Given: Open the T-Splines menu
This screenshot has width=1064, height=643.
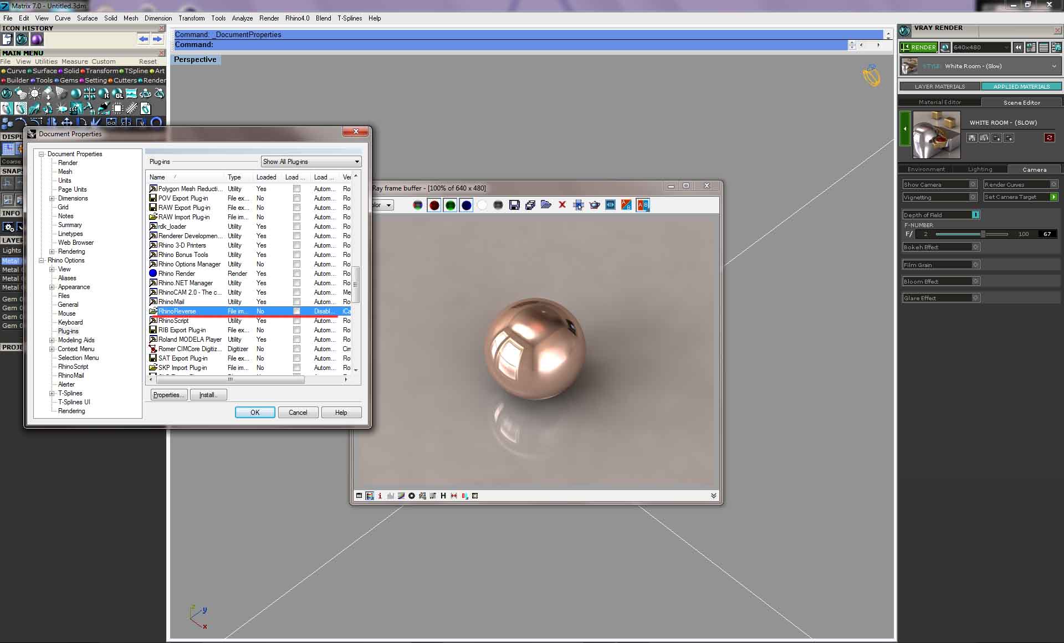Looking at the screenshot, I should click(x=349, y=18).
